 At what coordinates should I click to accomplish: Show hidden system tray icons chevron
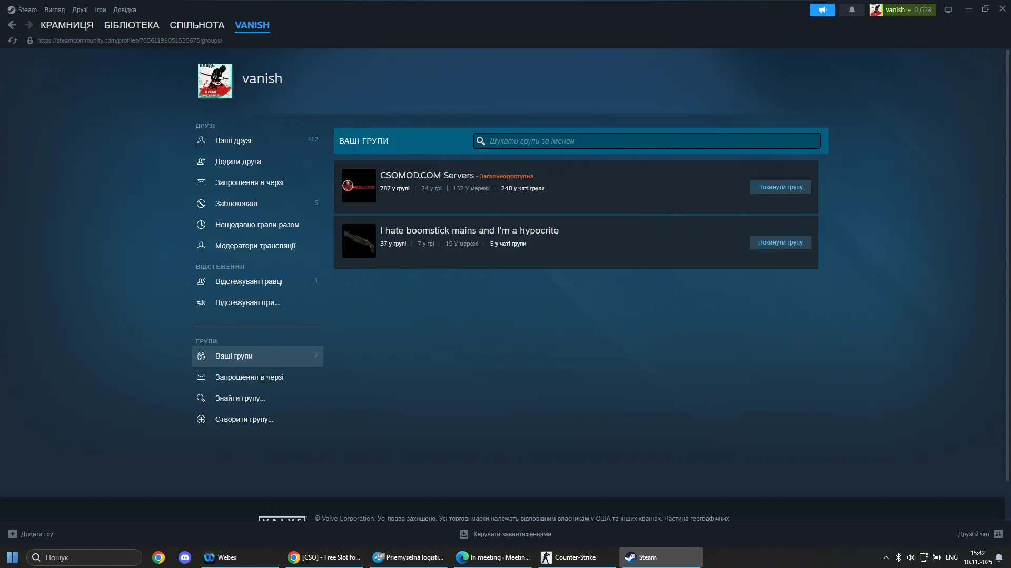click(x=886, y=557)
